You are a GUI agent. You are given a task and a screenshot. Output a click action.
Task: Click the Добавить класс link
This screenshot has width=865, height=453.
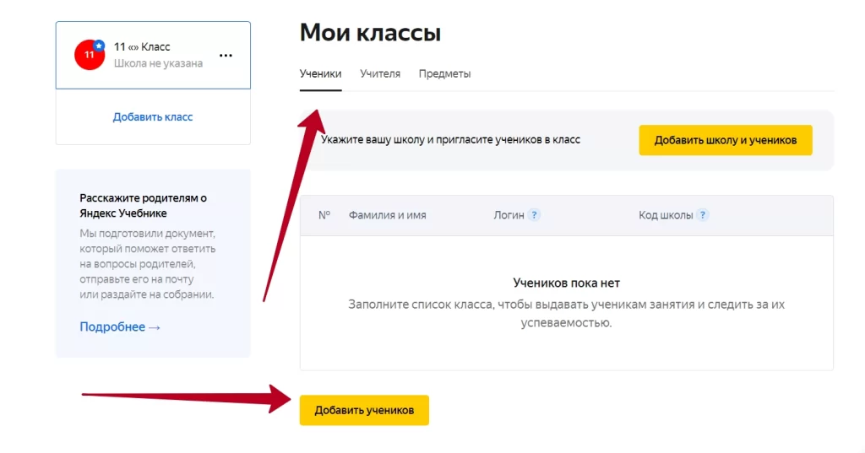pos(153,116)
